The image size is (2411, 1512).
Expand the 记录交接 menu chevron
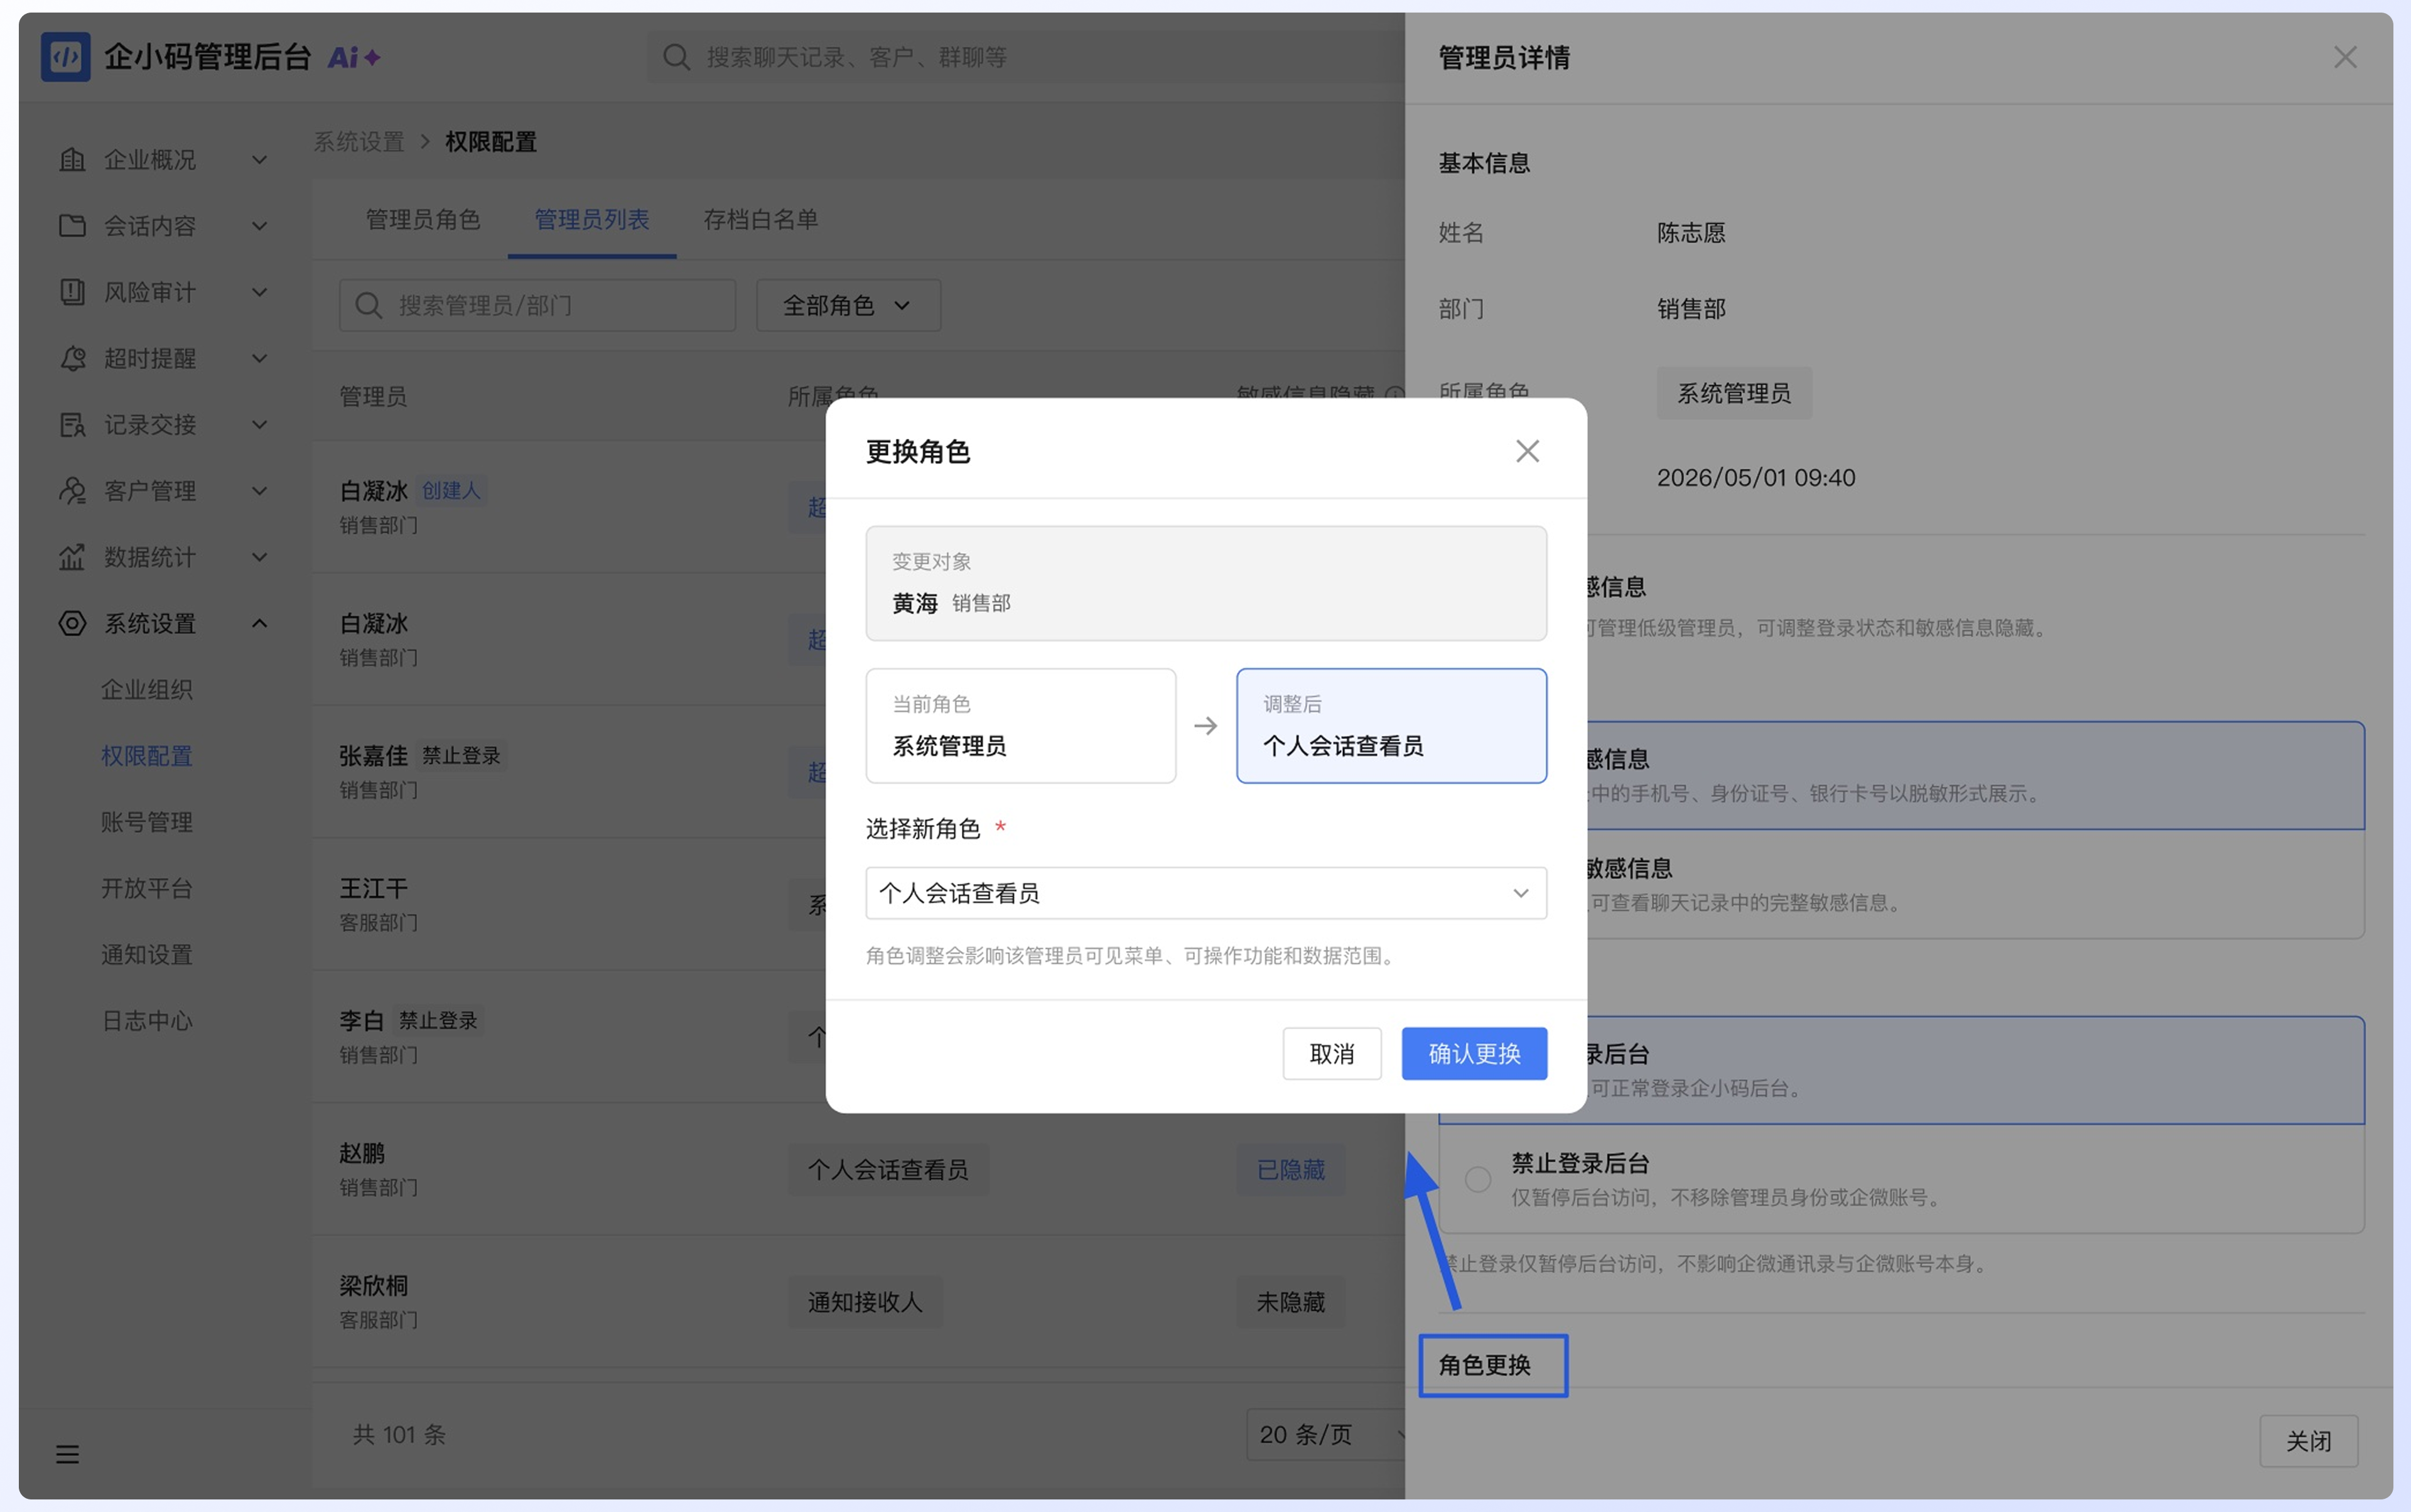tap(259, 424)
